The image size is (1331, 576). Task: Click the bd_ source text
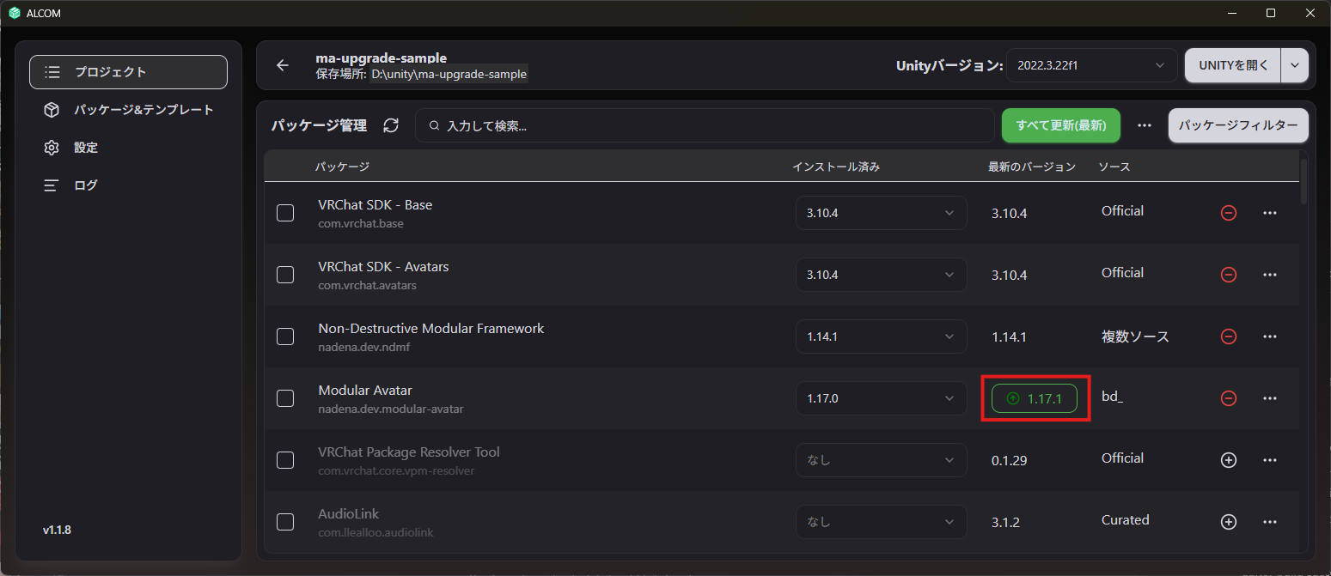pyautogui.click(x=1112, y=397)
